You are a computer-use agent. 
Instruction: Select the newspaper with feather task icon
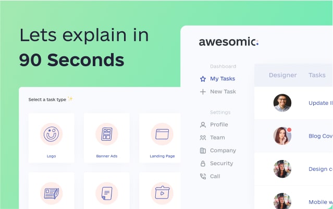(x=51, y=193)
